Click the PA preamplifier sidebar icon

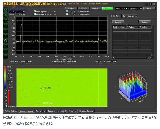6,36
